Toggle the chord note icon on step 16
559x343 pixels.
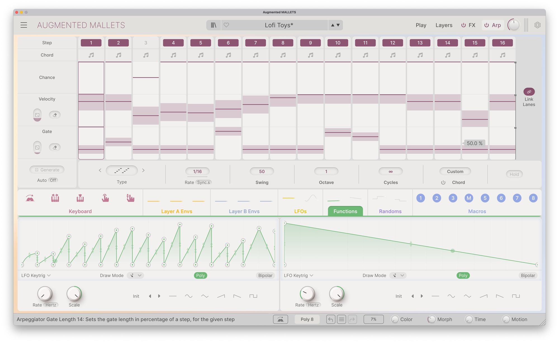(x=503, y=55)
